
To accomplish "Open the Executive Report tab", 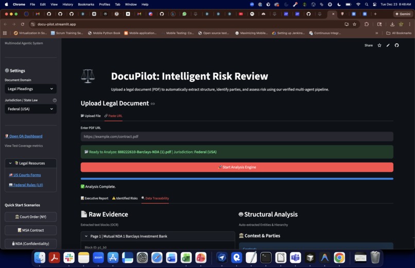I will click(95, 198).
